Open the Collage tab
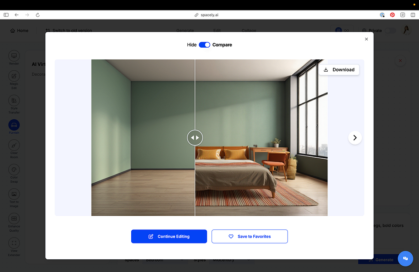The image size is (419, 272). point(249,31)
